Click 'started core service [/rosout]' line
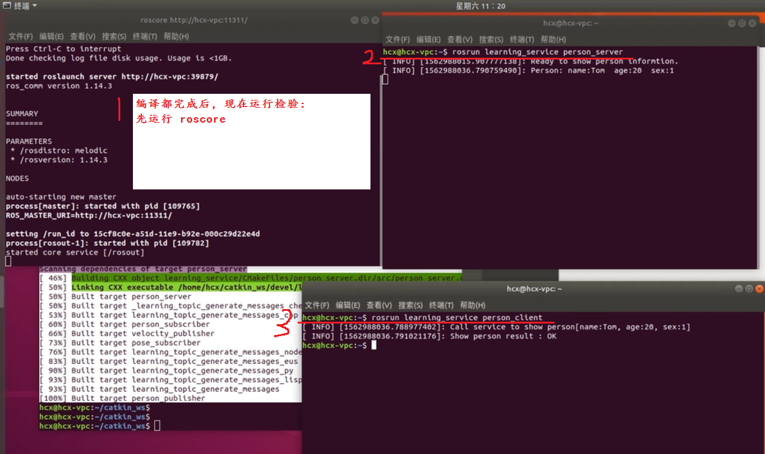 pyautogui.click(x=75, y=253)
